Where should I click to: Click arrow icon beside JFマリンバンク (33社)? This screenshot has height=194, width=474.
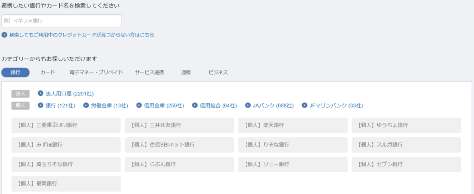click(305, 105)
